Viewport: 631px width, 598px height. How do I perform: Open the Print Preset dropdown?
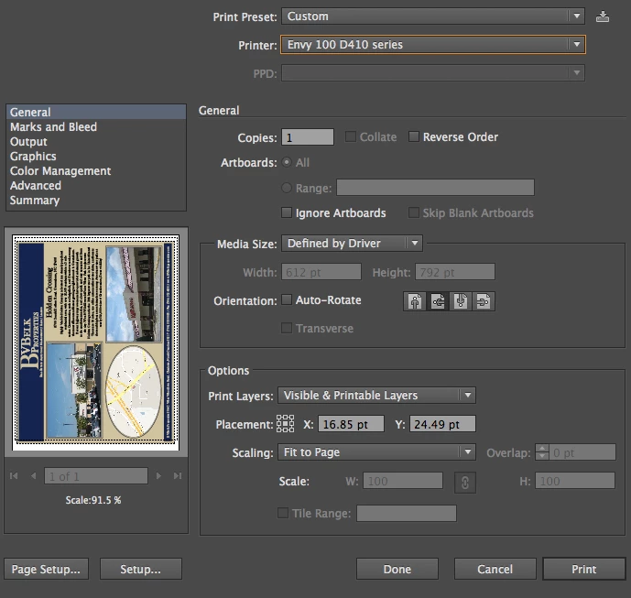433,16
